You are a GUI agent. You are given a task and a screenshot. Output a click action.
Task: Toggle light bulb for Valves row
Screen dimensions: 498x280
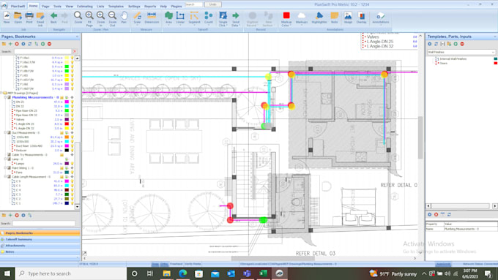point(72,120)
